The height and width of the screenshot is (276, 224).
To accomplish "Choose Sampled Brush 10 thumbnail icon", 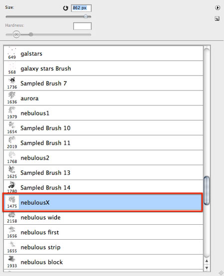I will [12, 125].
